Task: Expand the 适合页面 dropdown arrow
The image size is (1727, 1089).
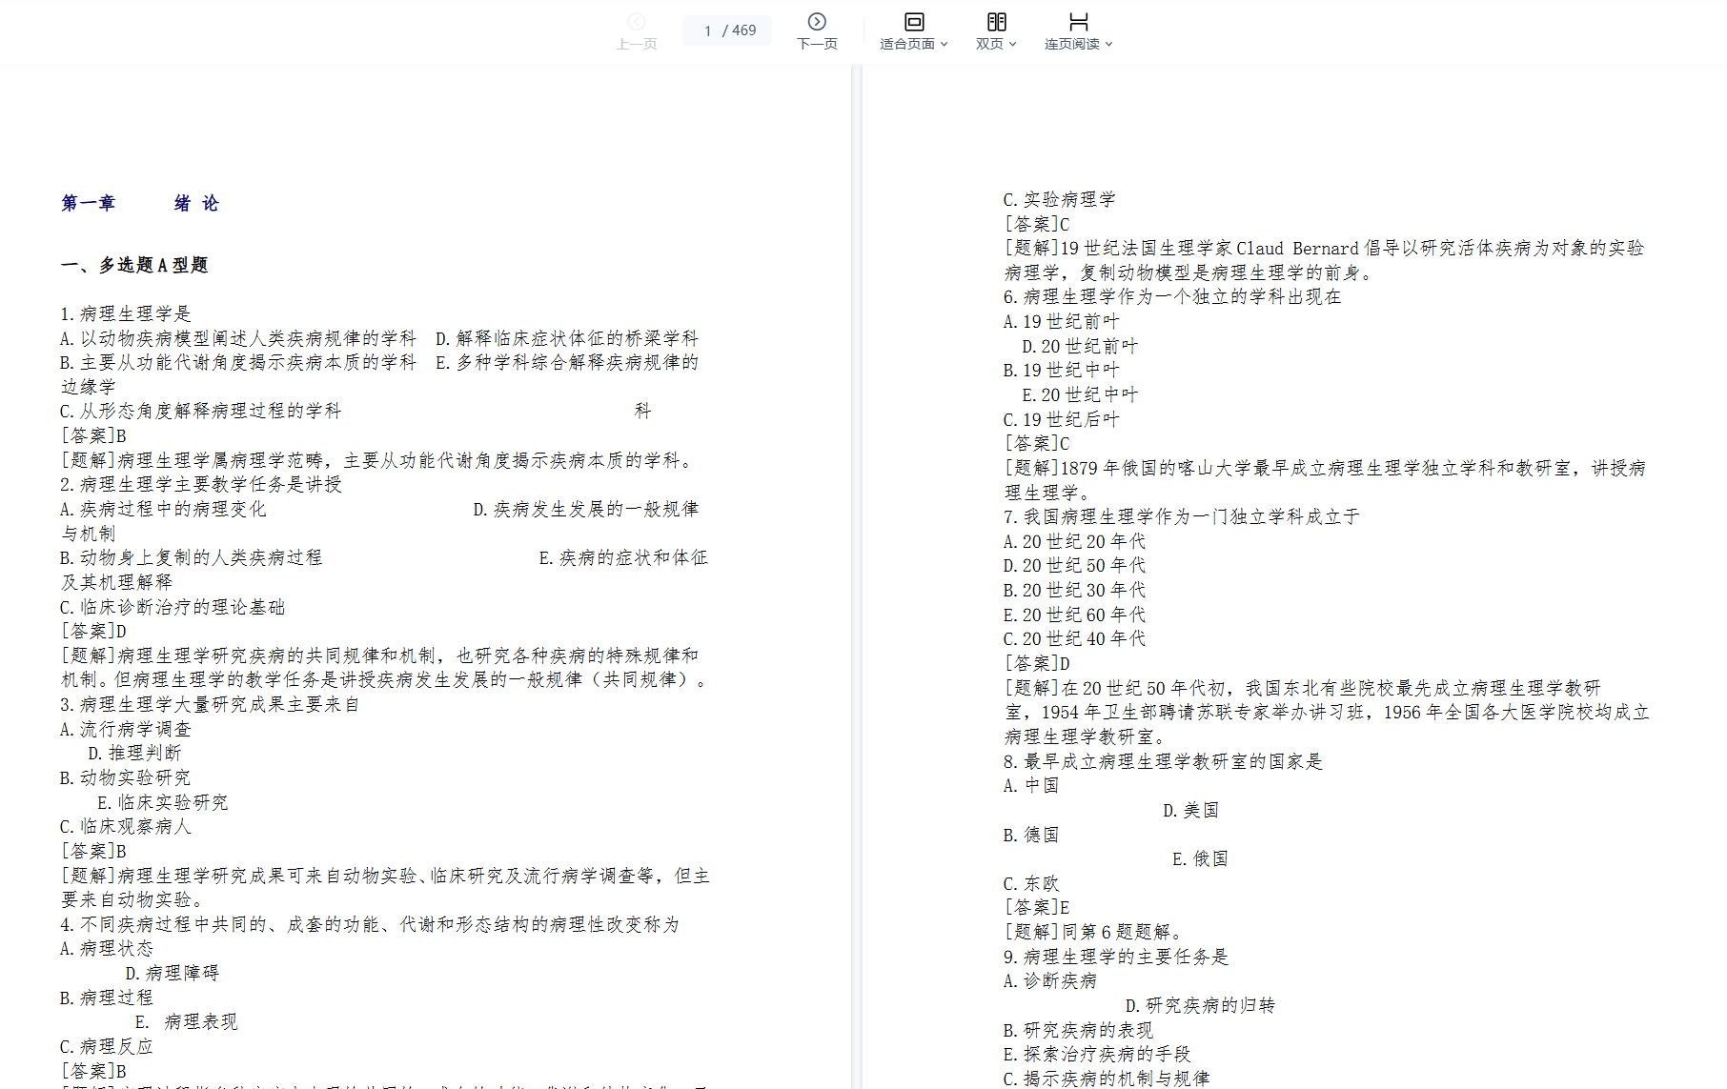Action: click(x=944, y=44)
